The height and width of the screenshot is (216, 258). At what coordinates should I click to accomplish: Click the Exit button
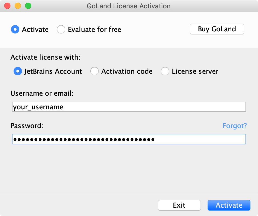click(x=179, y=205)
